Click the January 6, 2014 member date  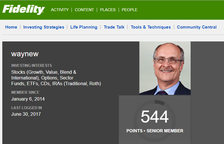28,99
